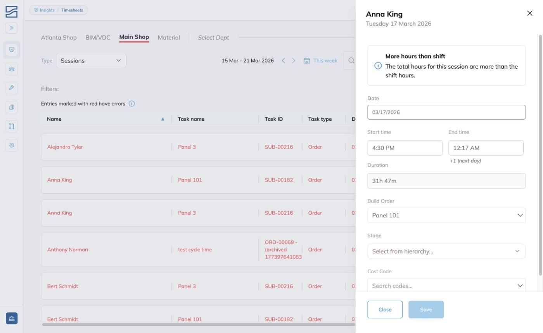
Task: Click the Task type column header
Action: click(x=320, y=119)
